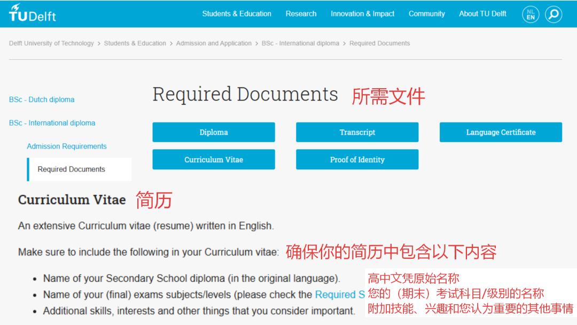Screen dimensions: 577x325
Task: Click the Transcript button
Action: coord(357,132)
